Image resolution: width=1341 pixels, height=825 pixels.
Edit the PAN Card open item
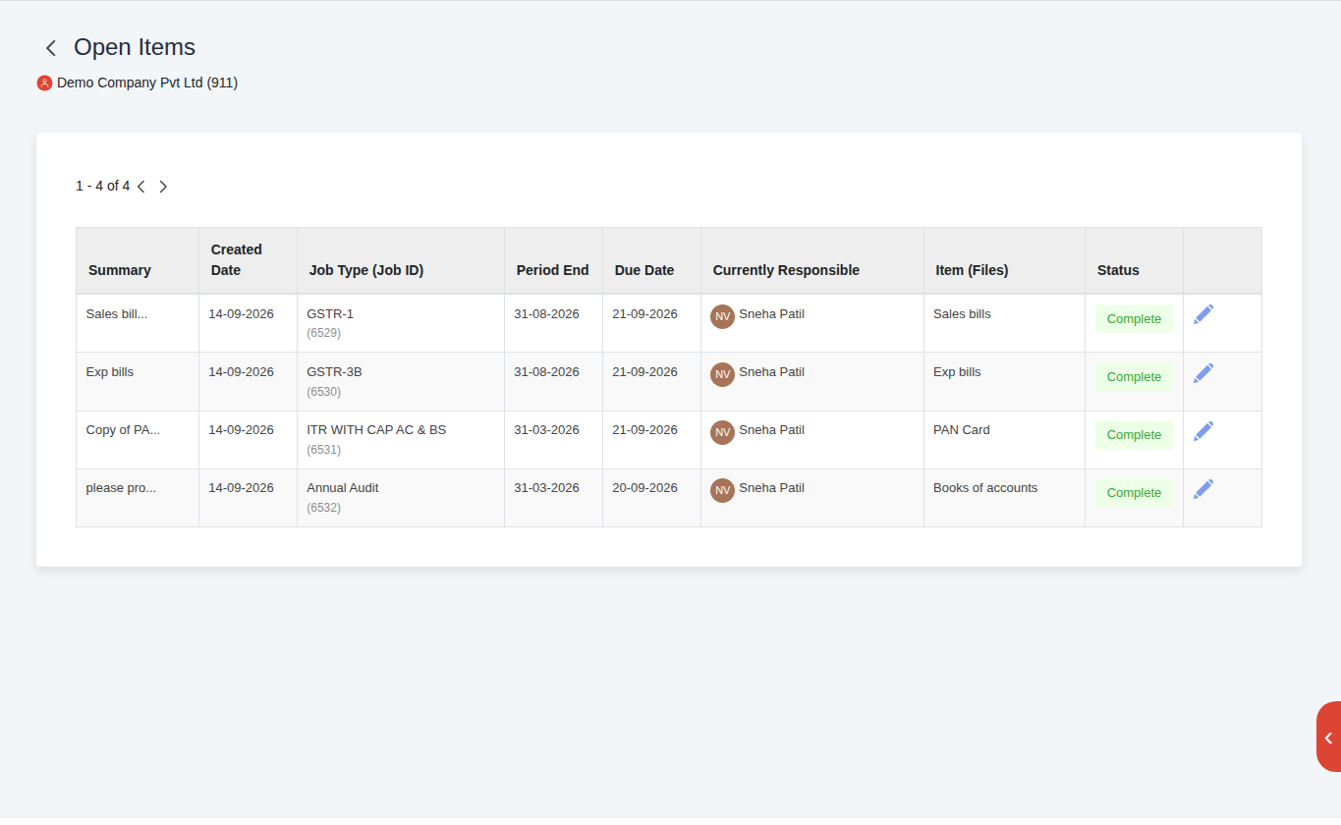pos(1203,431)
